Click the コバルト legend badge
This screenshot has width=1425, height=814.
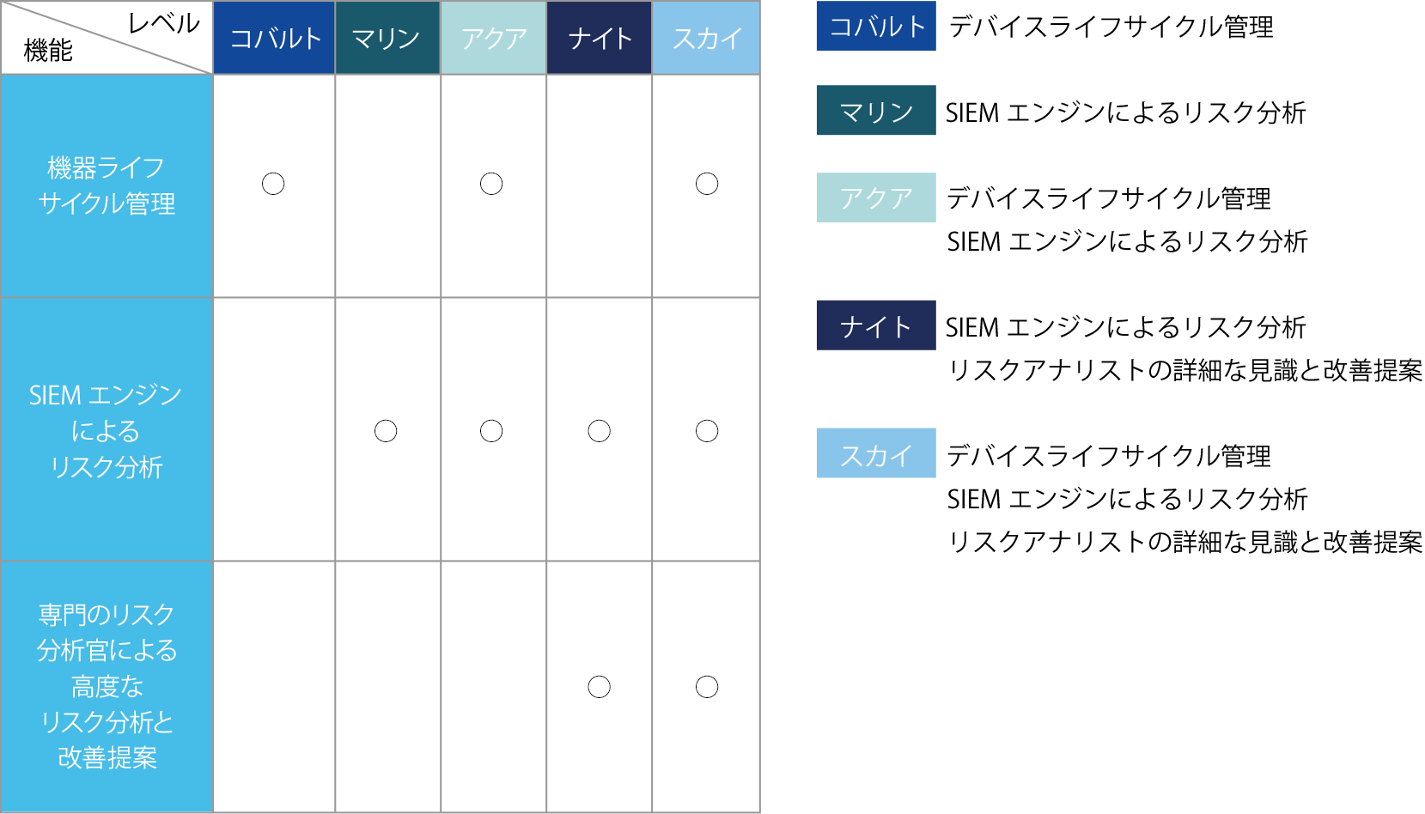pyautogui.click(x=876, y=26)
